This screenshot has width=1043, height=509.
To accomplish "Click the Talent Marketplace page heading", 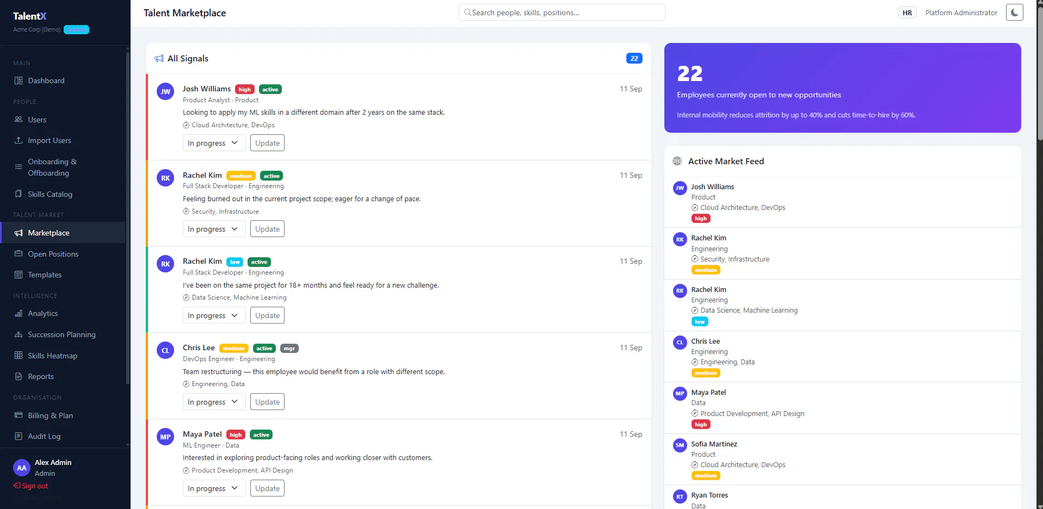I will tap(185, 13).
